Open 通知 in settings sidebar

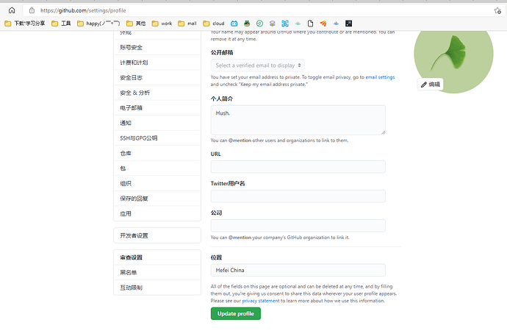pos(157,123)
